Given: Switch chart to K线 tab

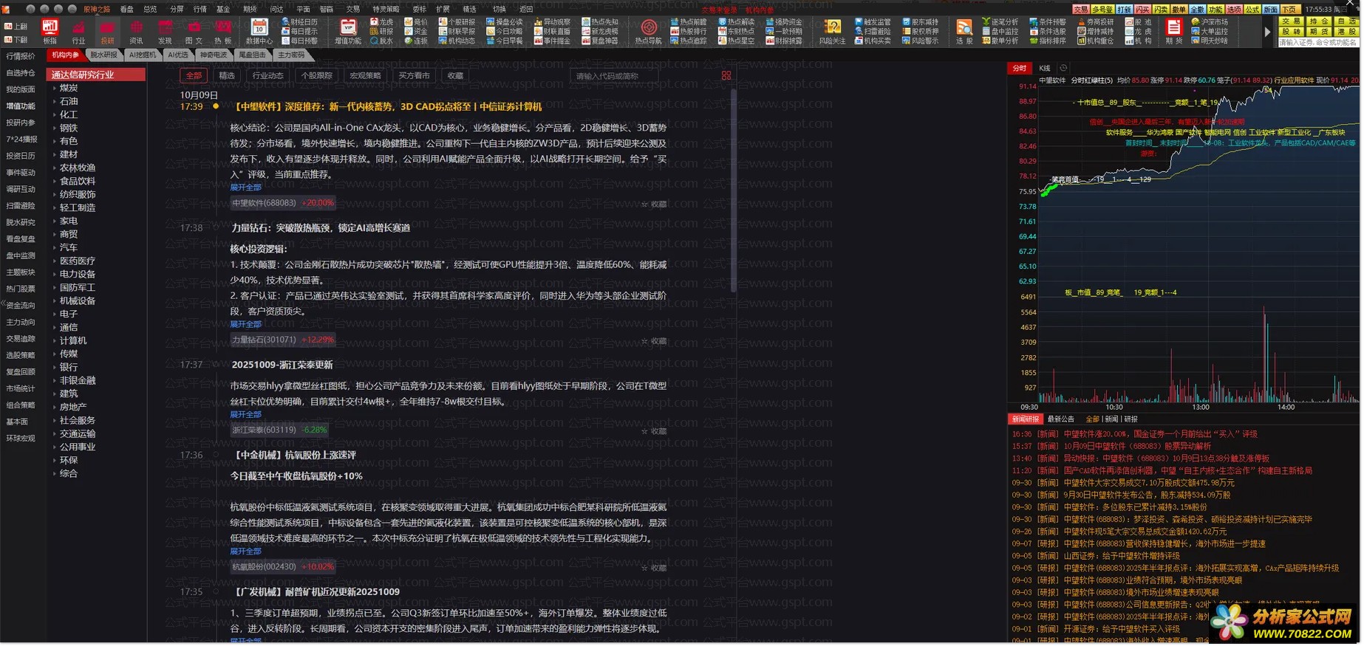Looking at the screenshot, I should 1045,68.
